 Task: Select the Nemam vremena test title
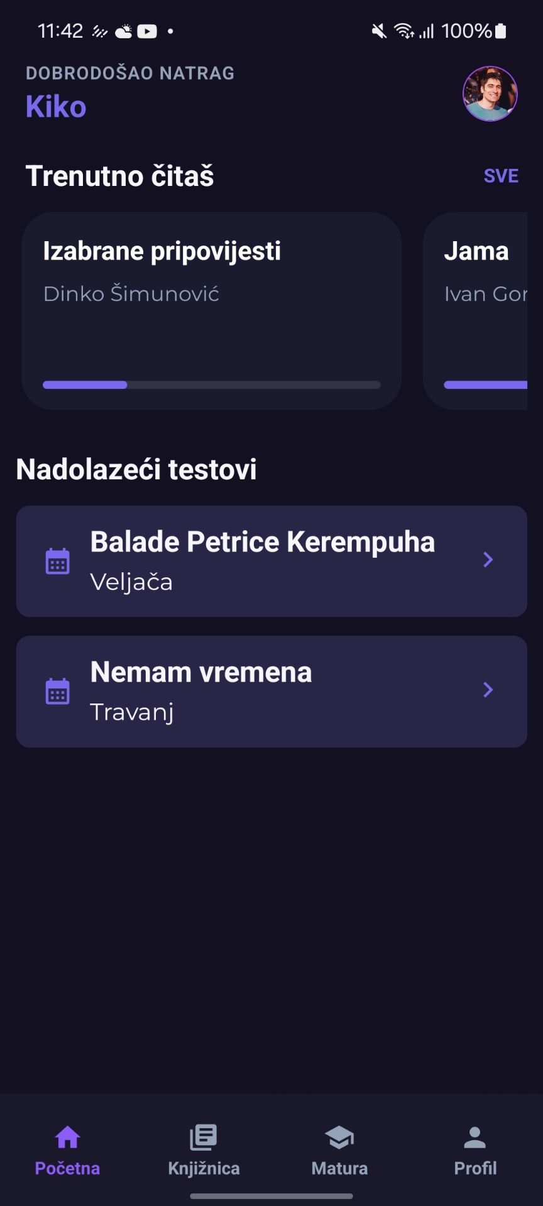(201, 672)
